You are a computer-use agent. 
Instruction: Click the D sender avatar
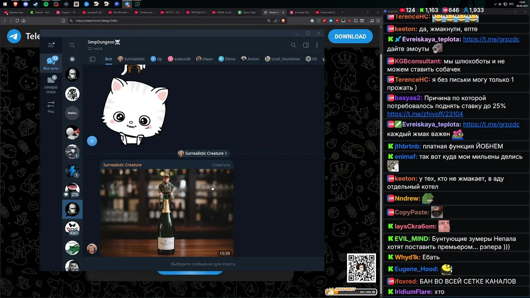coord(92,141)
